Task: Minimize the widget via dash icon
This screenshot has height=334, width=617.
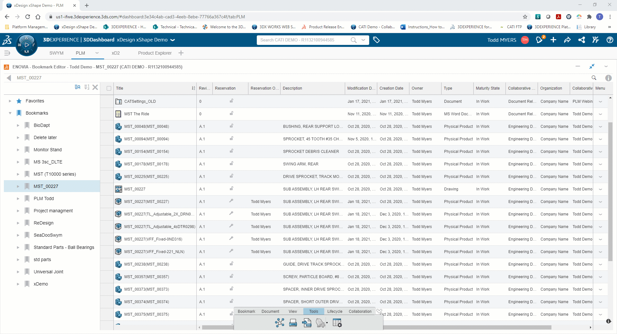Action: [x=578, y=66]
